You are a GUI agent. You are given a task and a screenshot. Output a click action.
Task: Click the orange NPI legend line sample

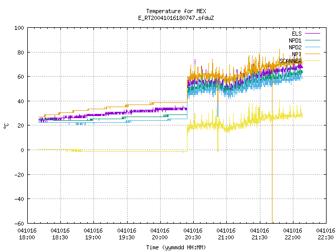coord(312,54)
